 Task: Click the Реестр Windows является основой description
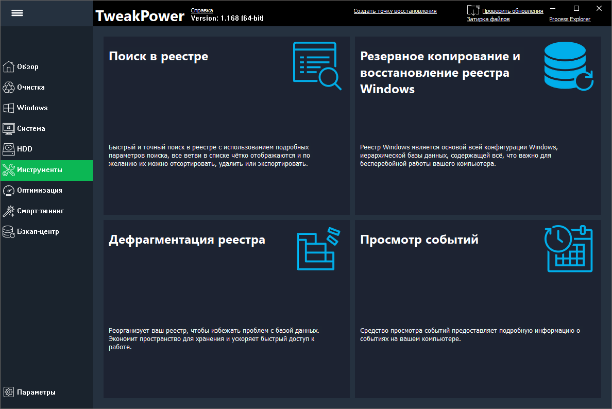(x=458, y=156)
